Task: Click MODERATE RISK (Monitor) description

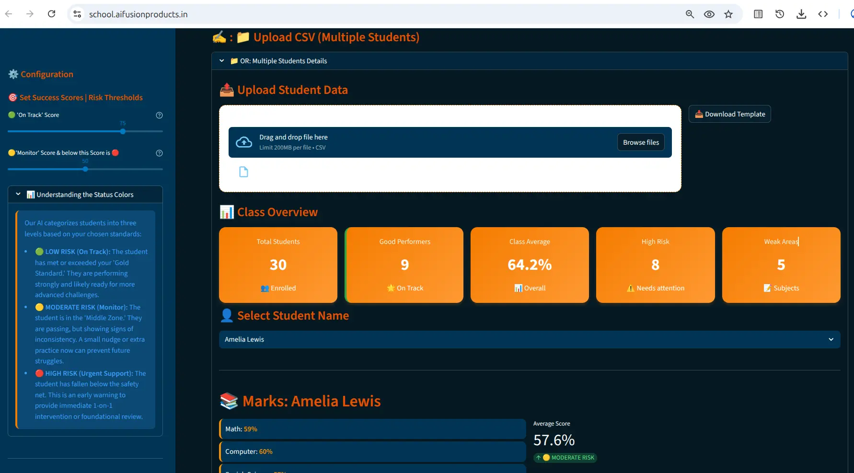Action: pos(90,334)
